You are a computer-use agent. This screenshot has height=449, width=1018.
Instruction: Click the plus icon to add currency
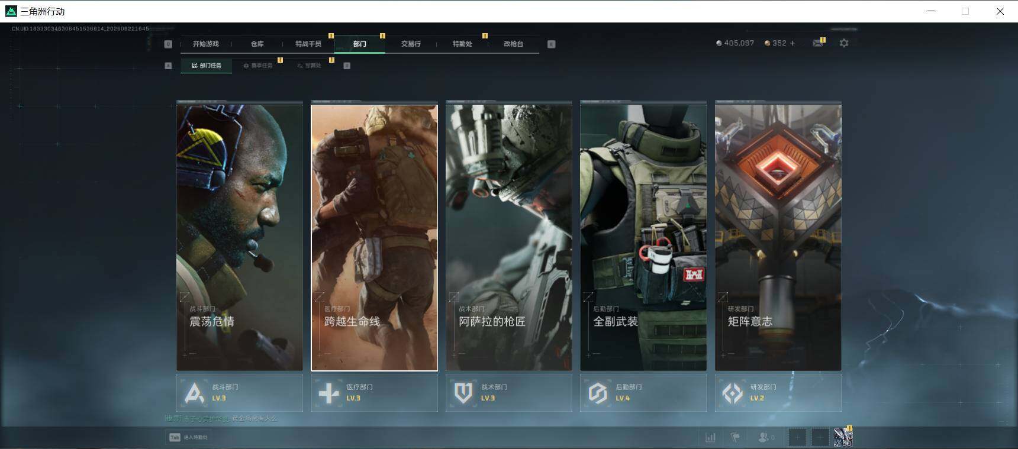(793, 43)
